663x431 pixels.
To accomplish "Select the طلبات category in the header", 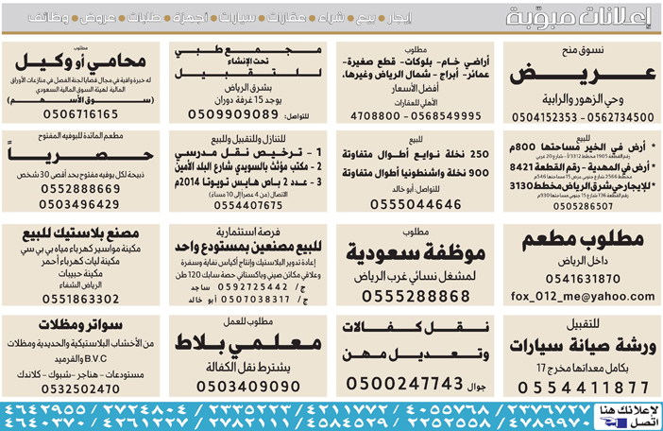I will coord(144,18).
